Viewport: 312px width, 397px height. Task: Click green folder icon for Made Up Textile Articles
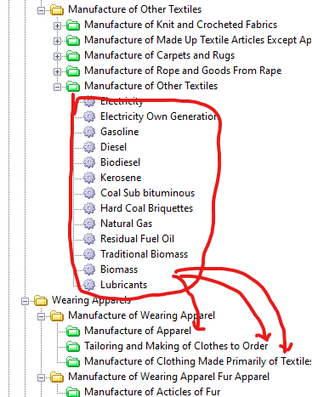73,41
